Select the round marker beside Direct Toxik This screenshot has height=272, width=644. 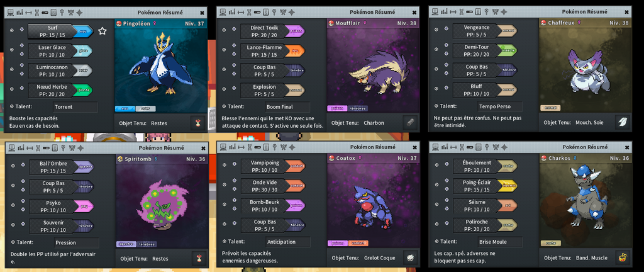(225, 30)
